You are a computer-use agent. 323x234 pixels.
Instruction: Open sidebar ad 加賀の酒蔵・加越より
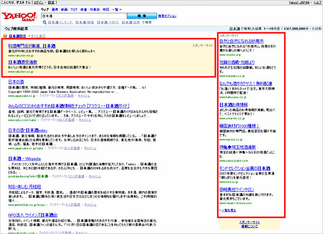pyautogui.click(x=237, y=62)
